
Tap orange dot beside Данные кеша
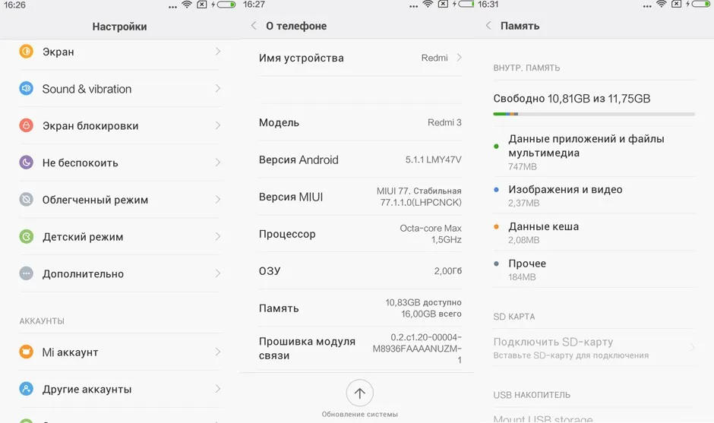click(x=496, y=226)
